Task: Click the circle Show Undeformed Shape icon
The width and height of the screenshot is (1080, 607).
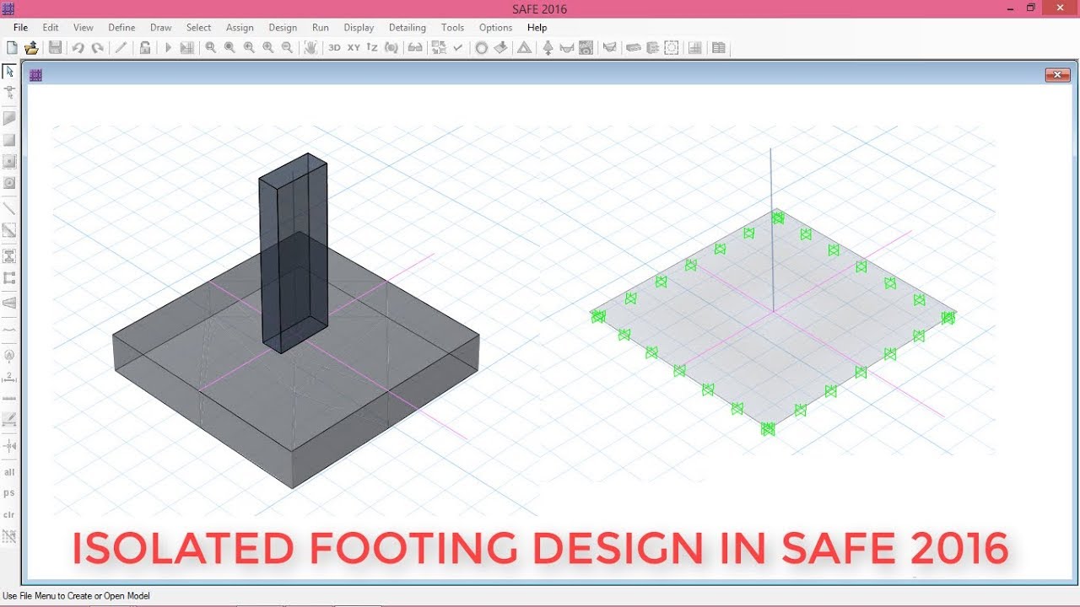Action: pos(482,48)
